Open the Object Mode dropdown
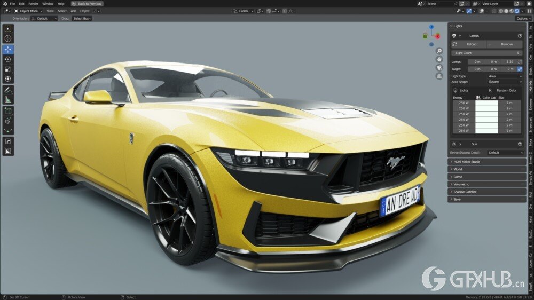The height and width of the screenshot is (300, 534). [29, 11]
